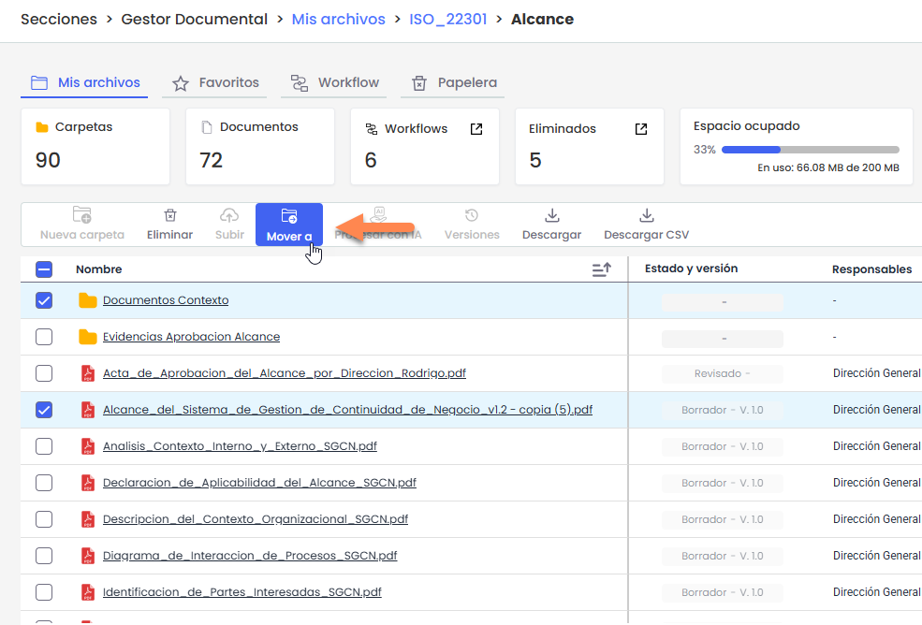Open Eliminados card external link icon

tap(641, 129)
